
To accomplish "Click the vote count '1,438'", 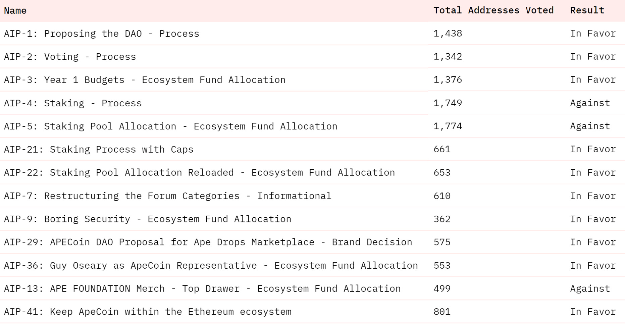I will (x=448, y=34).
